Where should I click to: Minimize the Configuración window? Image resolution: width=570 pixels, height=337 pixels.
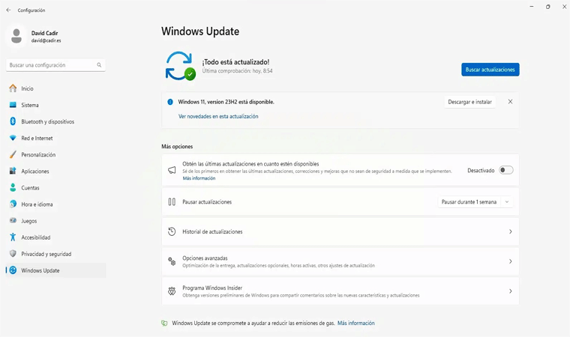(532, 7)
